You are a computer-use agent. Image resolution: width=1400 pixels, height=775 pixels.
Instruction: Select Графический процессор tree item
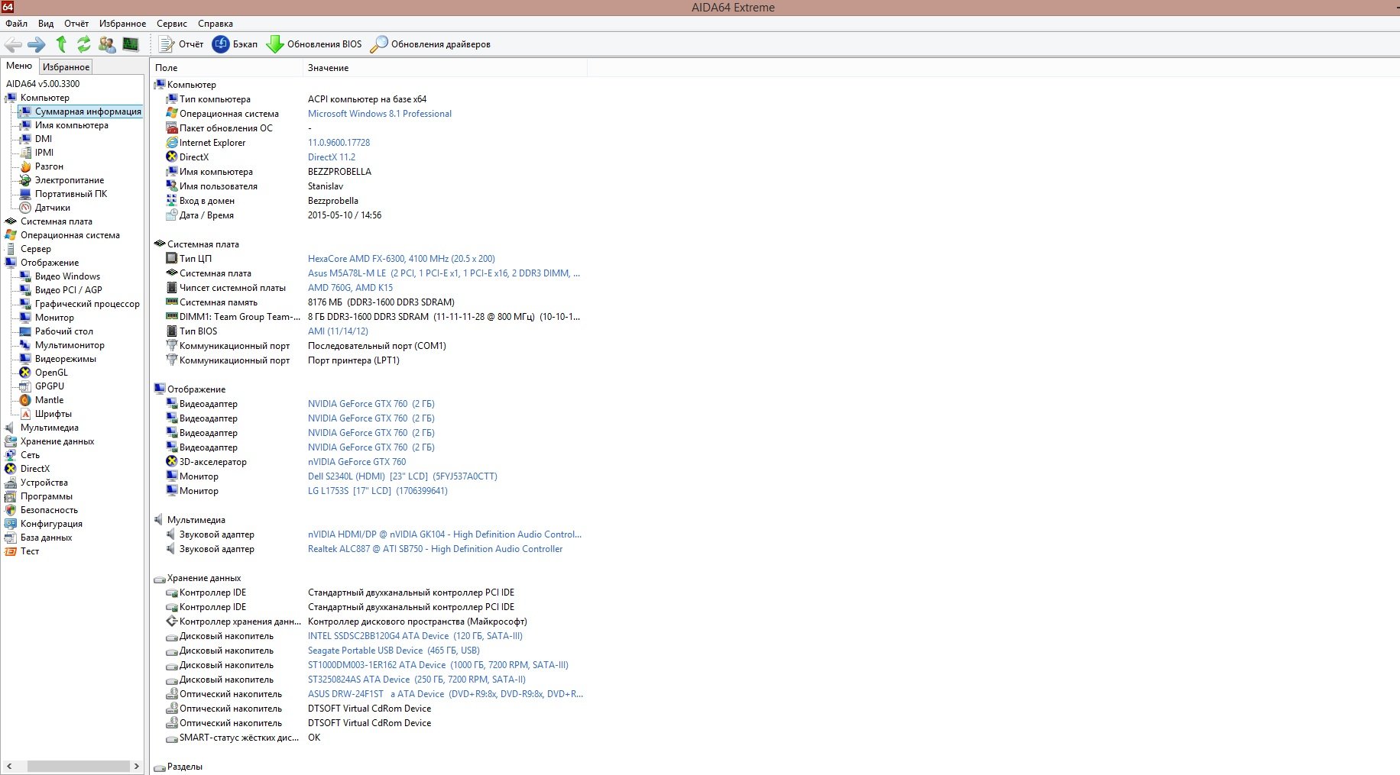87,304
